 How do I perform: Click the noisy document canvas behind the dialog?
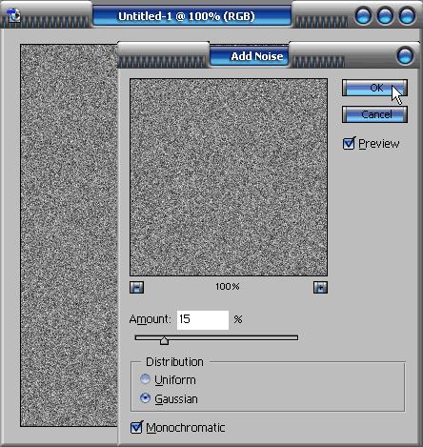coord(69,235)
